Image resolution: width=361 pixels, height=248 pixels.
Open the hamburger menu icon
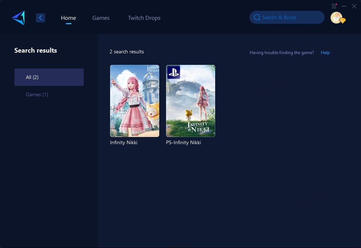click(x=334, y=6)
